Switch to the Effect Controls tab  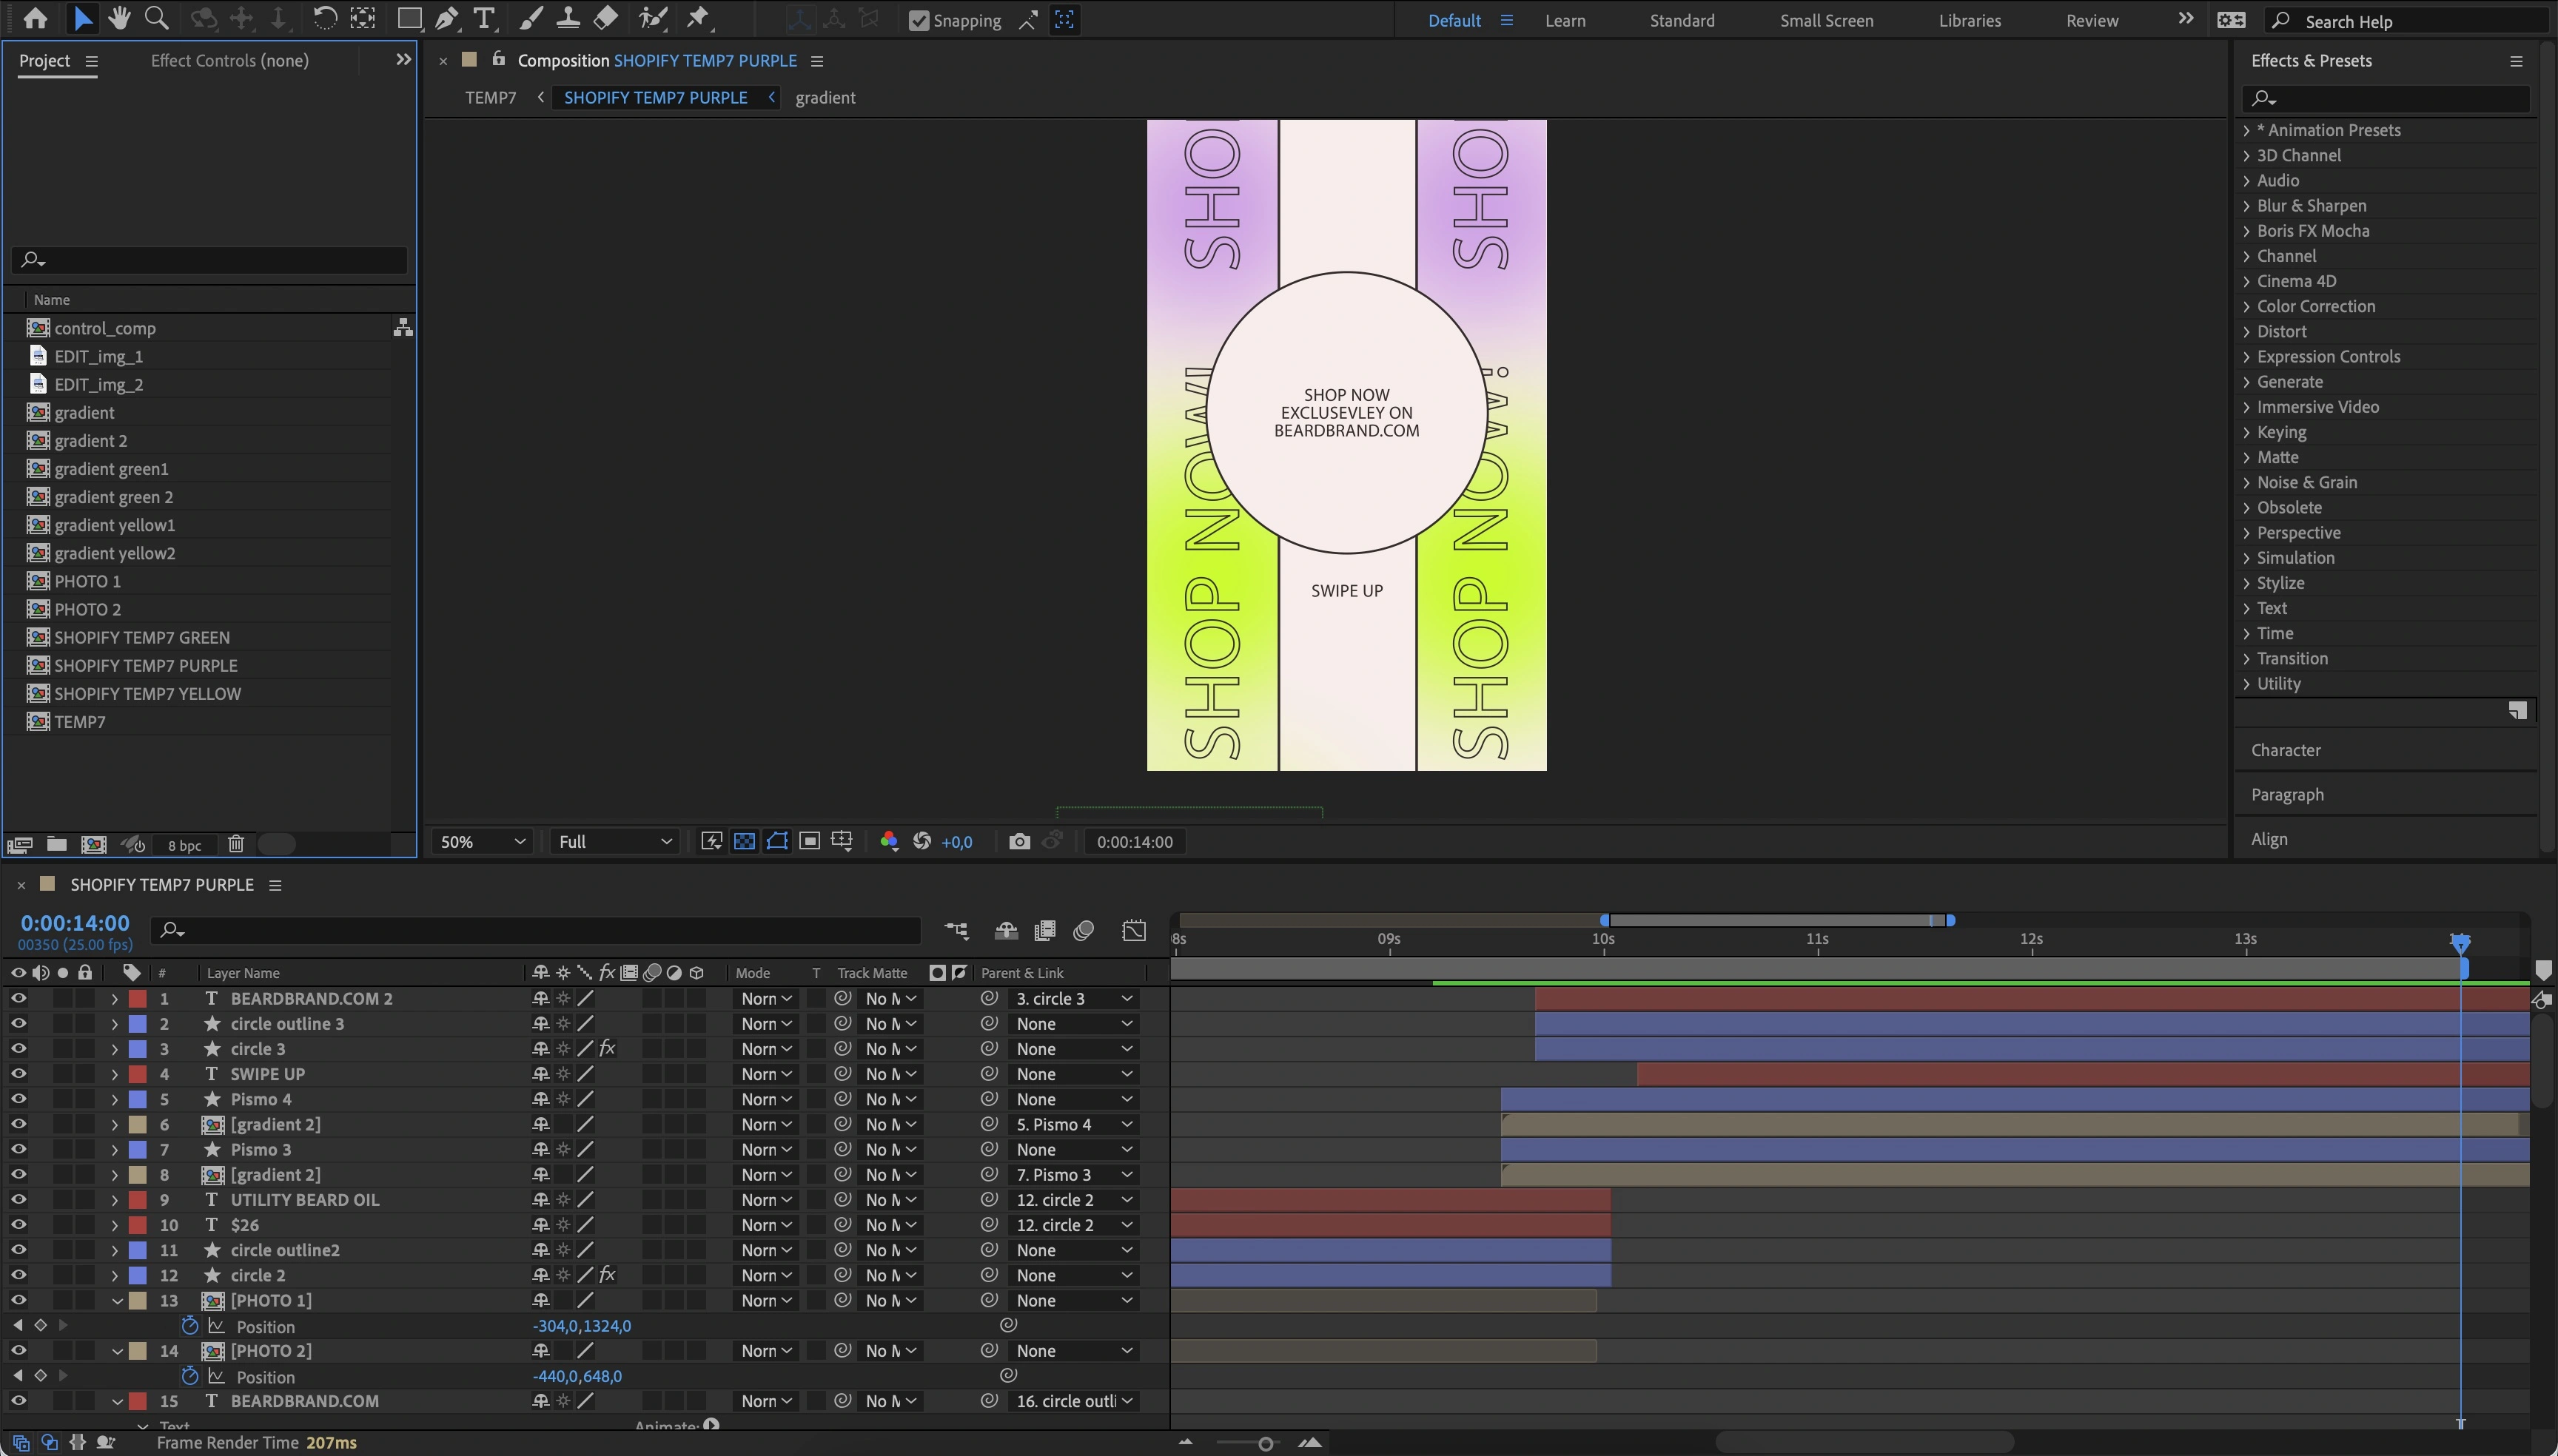(229, 60)
